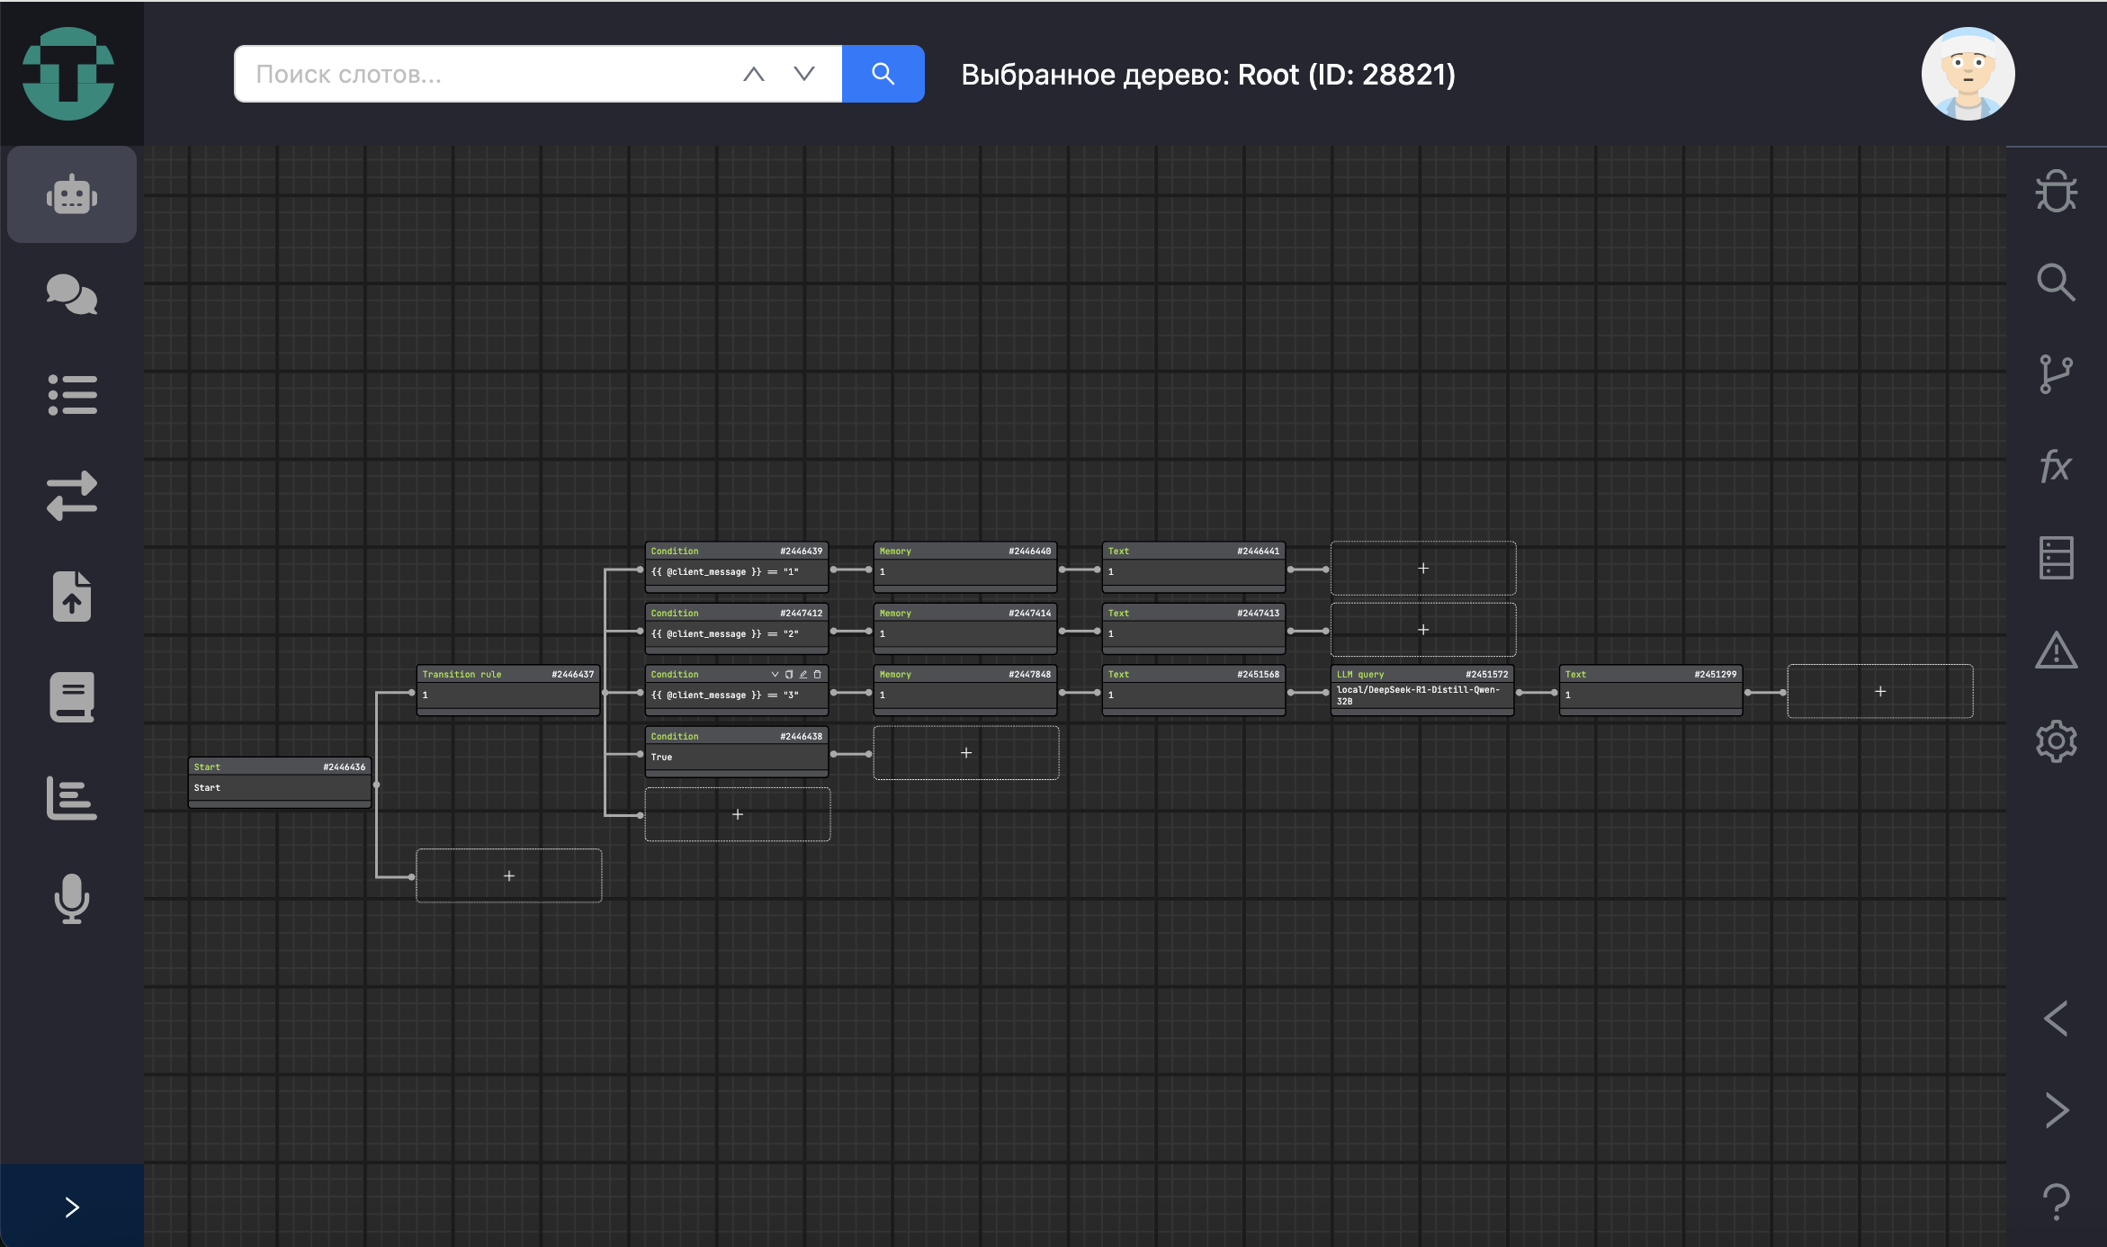The height and width of the screenshot is (1247, 2107).
Task: Add a node after the LLM branch's last Text node
Action: (1879, 691)
